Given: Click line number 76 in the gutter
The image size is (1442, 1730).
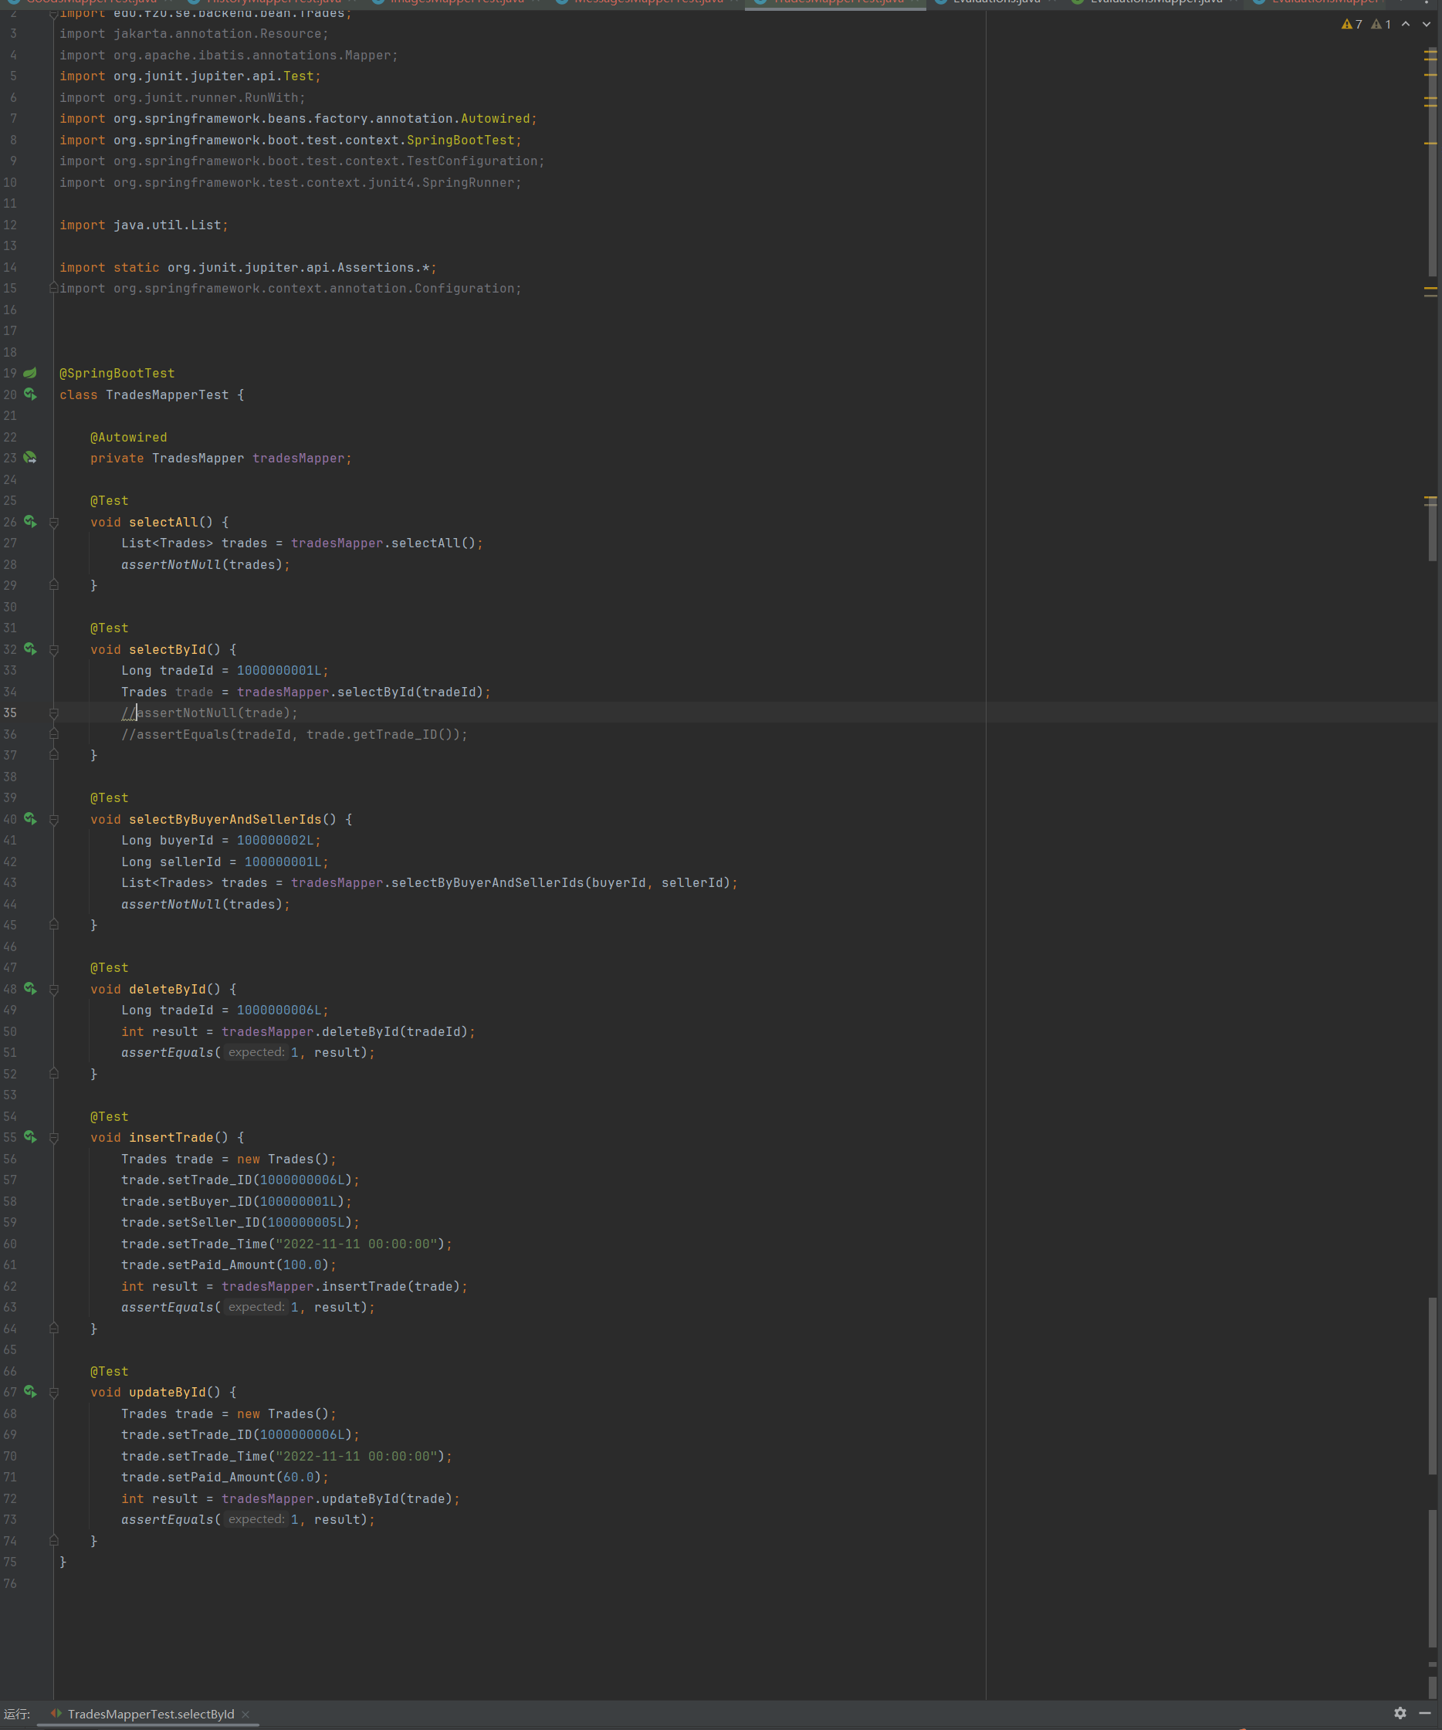Looking at the screenshot, I should 10,1583.
